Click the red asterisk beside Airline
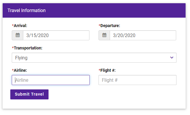The width and height of the screenshot is (190, 115). click(13, 70)
